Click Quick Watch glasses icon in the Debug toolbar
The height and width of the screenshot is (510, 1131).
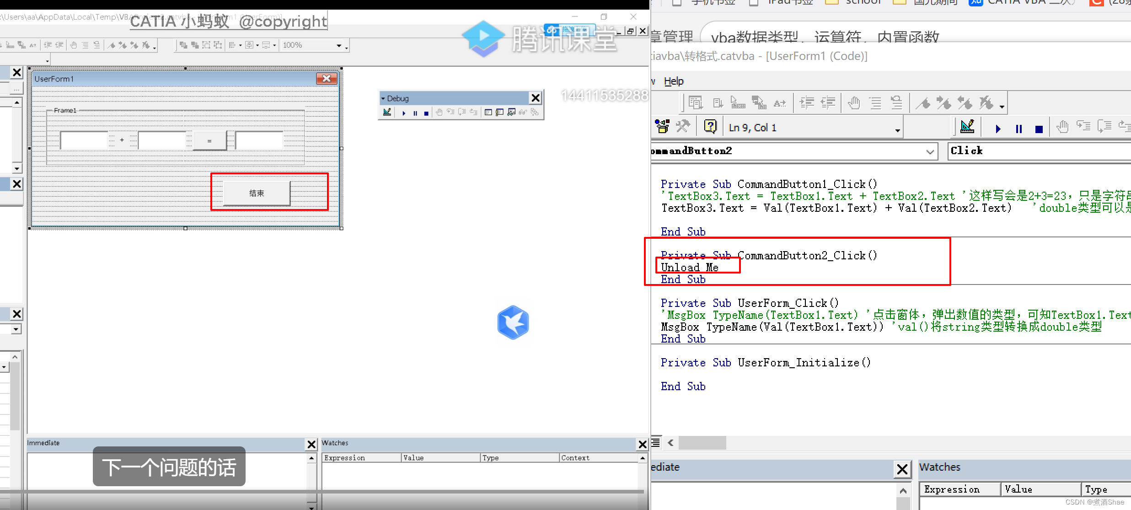tap(523, 113)
